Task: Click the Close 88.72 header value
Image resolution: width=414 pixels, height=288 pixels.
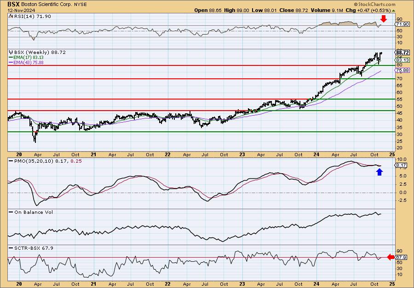Action: tap(293, 10)
